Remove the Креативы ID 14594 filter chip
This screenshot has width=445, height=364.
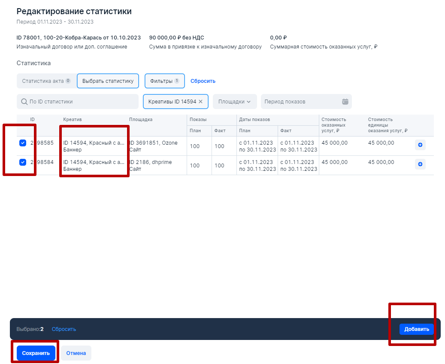[200, 102]
